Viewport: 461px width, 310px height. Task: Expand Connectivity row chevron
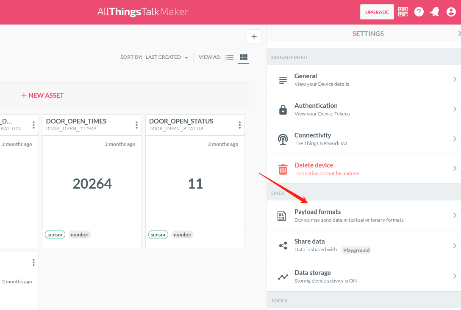pos(455,139)
